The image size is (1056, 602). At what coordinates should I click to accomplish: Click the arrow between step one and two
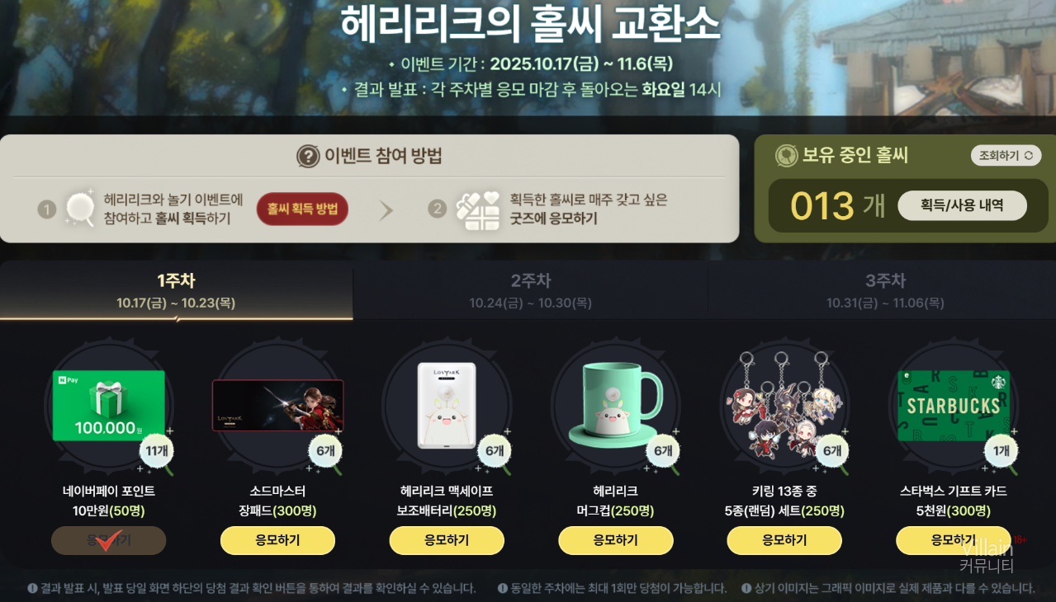coord(386,210)
